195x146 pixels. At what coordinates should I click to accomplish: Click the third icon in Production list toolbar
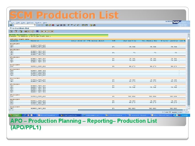click(21, 31)
